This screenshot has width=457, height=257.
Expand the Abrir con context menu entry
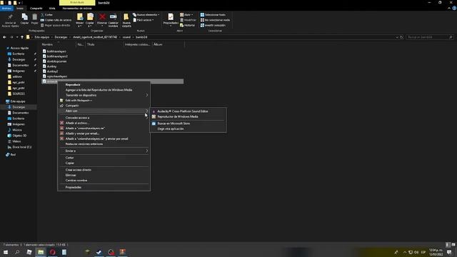(x=104, y=111)
